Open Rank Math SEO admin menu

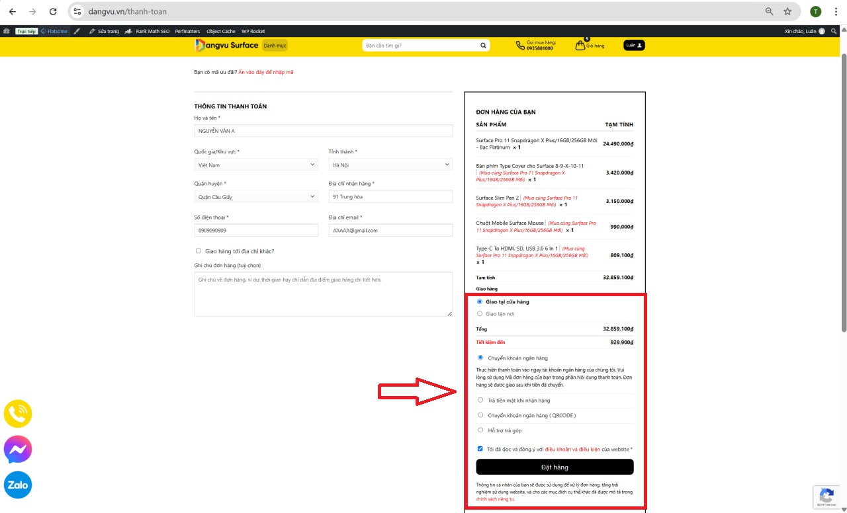pos(148,31)
